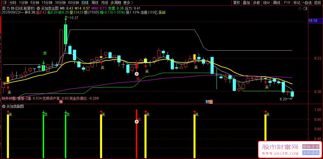This screenshot has width=323, height=159.
Task: Expand the 更多 periods menu
Action: (128, 3)
